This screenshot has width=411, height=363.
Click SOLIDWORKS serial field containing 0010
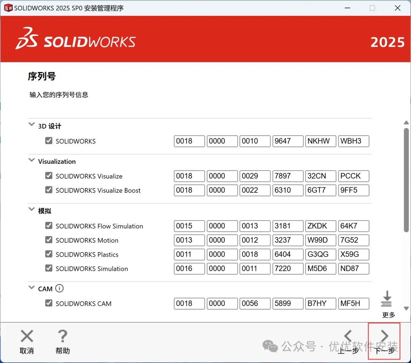pyautogui.click(x=255, y=141)
